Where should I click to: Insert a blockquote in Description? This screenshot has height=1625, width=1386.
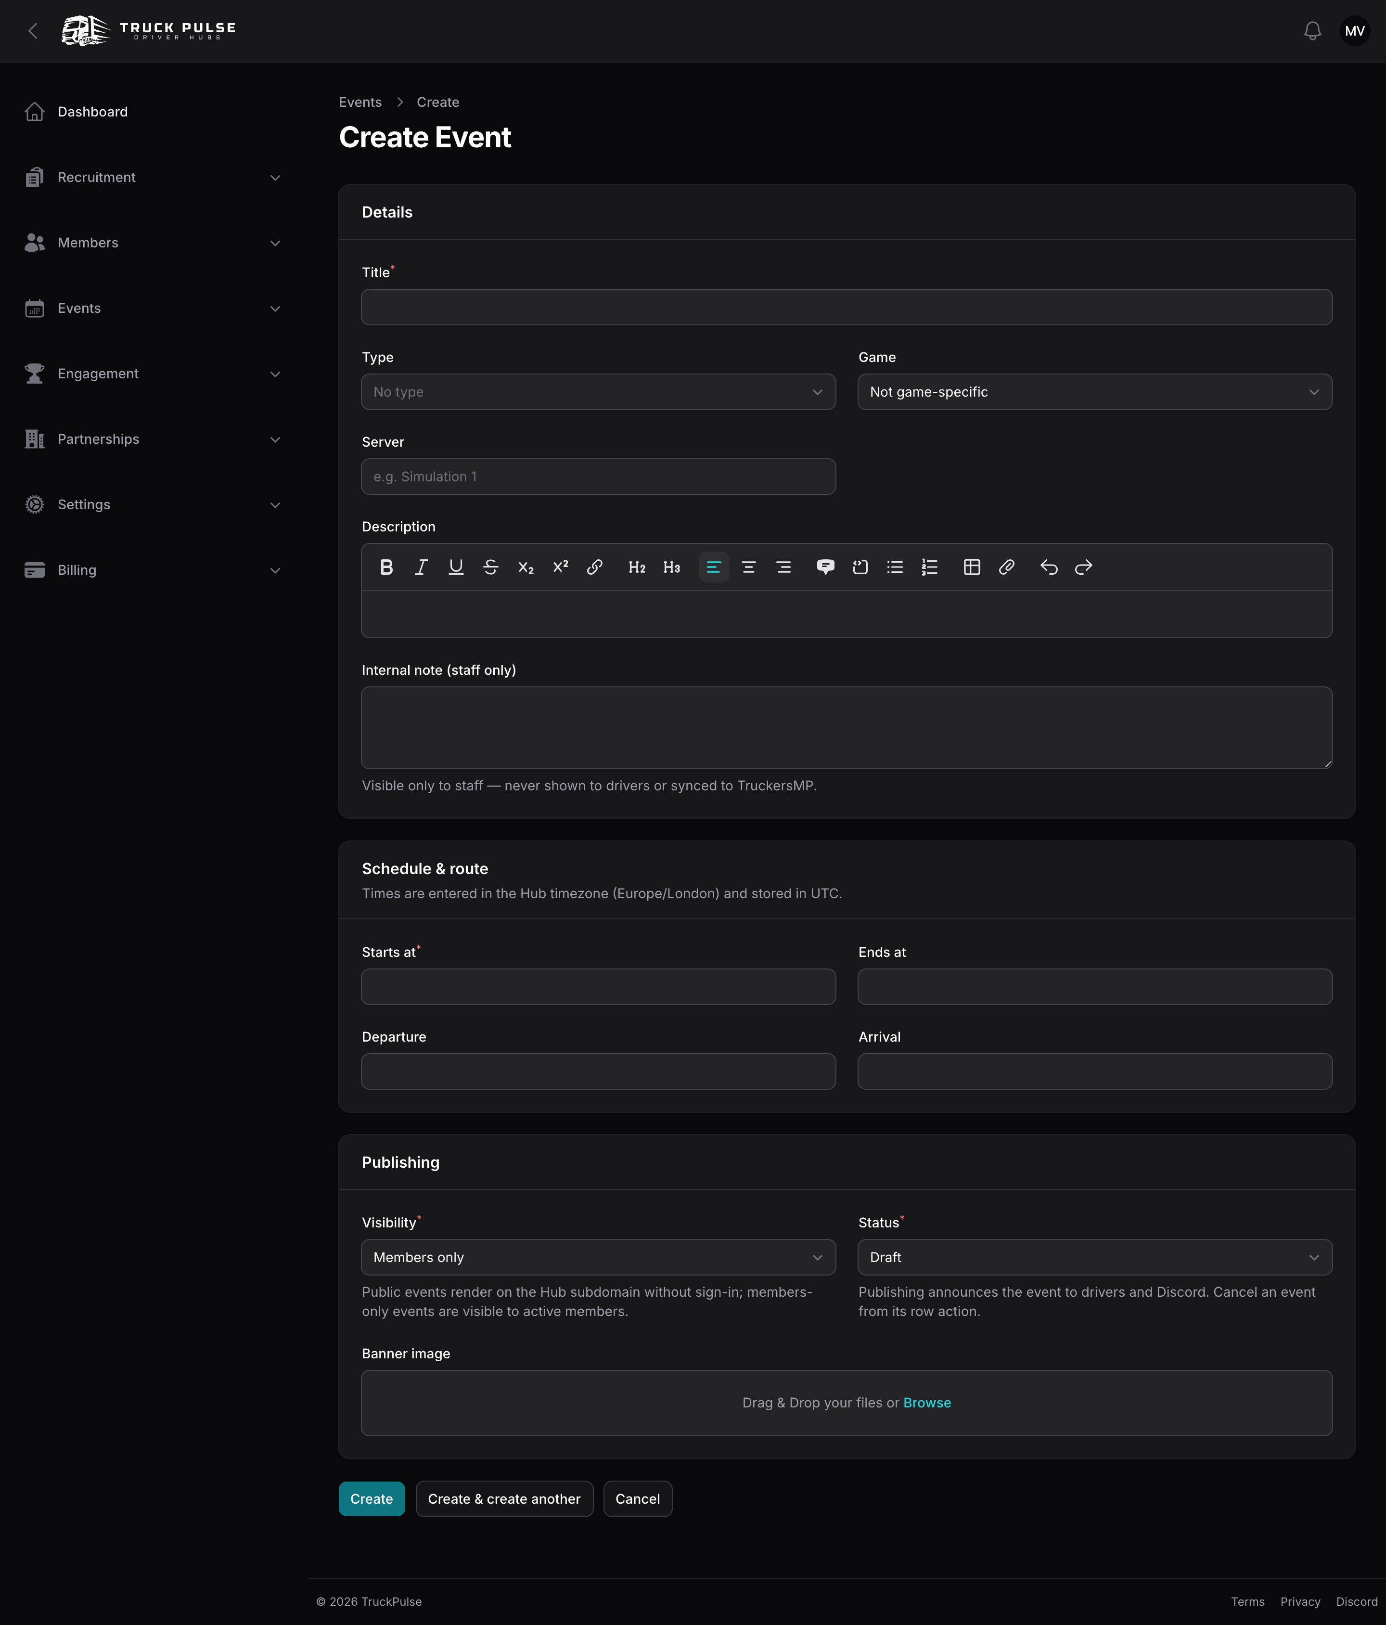point(825,567)
